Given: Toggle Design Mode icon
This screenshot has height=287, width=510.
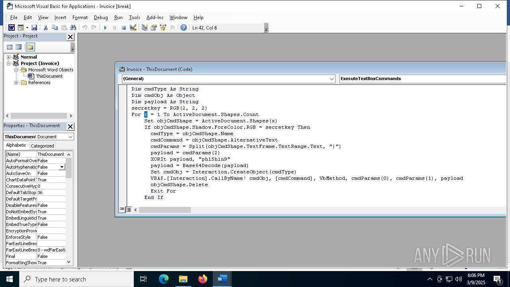Looking at the screenshot, I should tap(133, 28).
